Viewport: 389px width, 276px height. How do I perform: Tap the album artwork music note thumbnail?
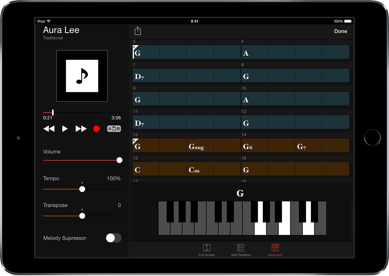tap(82, 76)
